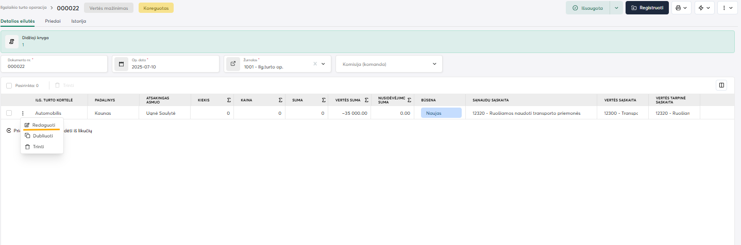741x245 pixels.
Task: Go back via Ilgalaikio turto operacija breadcrumb
Action: point(24,8)
